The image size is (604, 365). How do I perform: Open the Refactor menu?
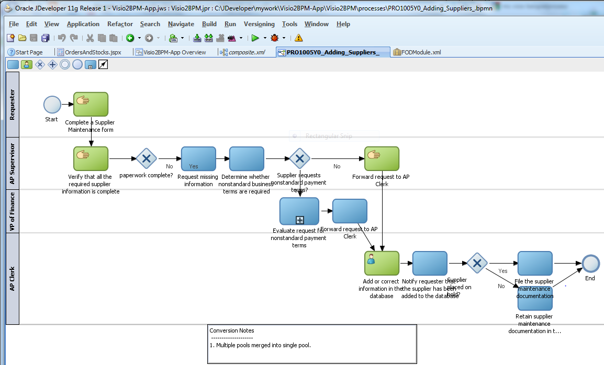[x=120, y=24]
